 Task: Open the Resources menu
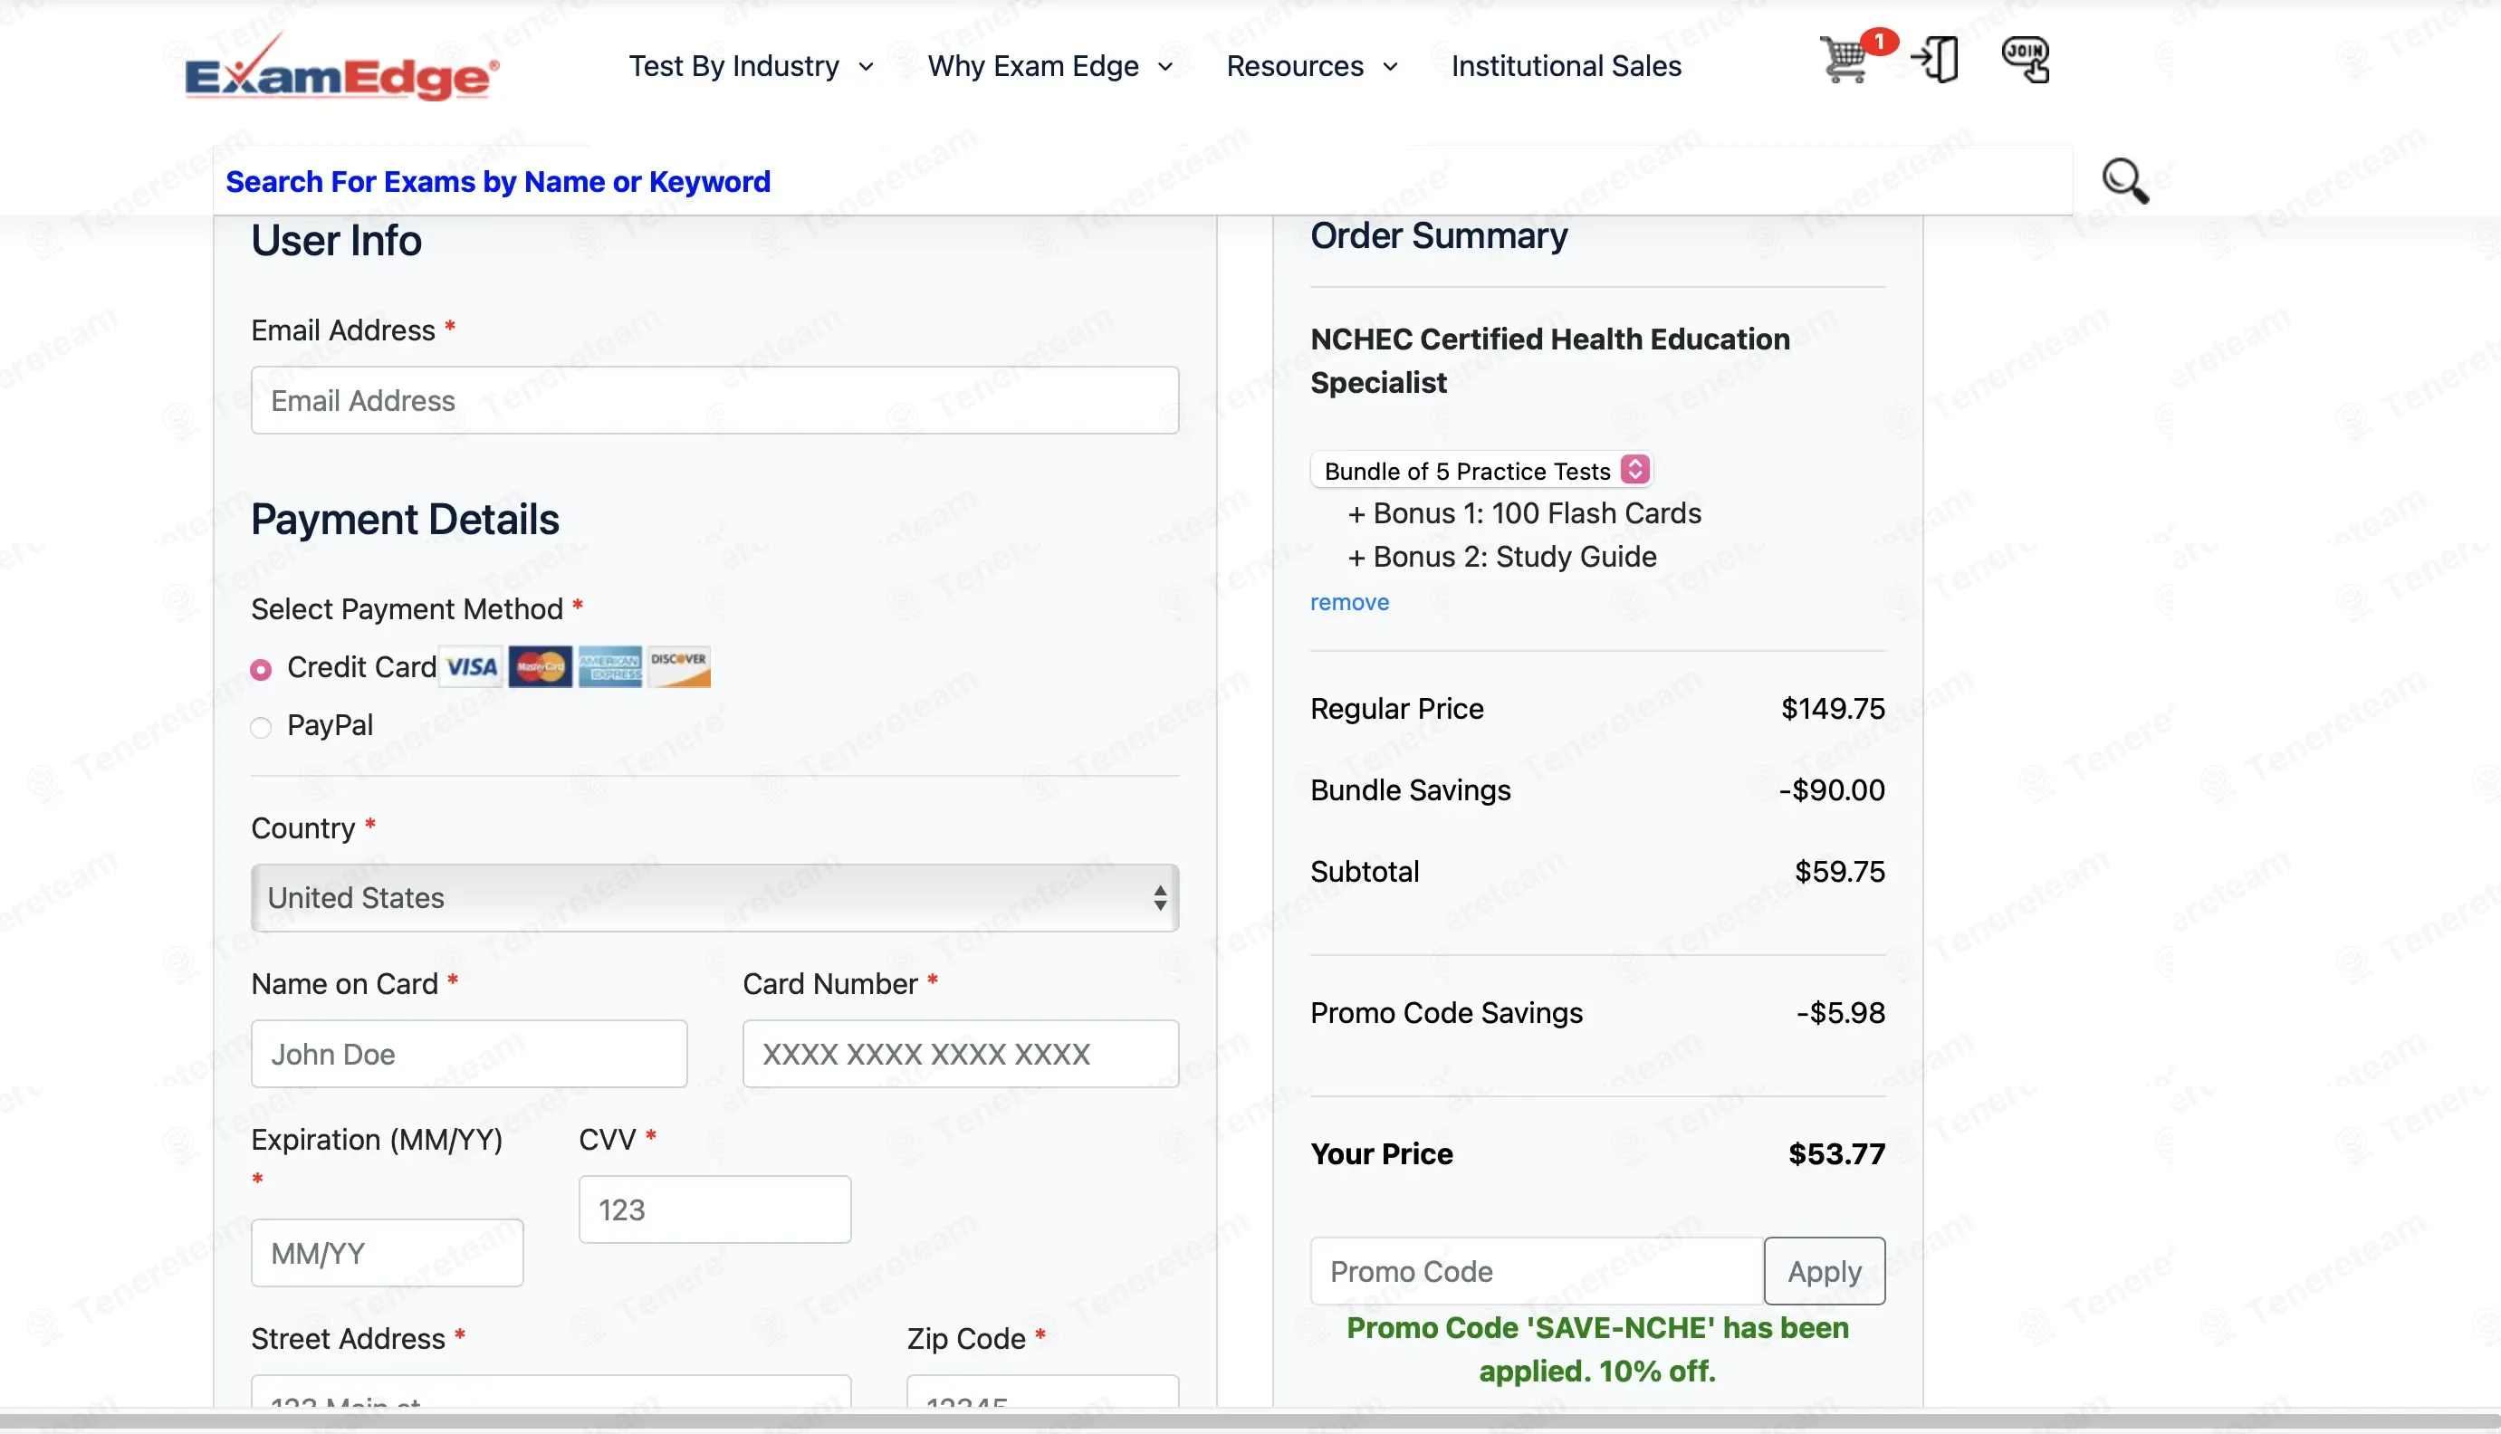pos(1311,66)
